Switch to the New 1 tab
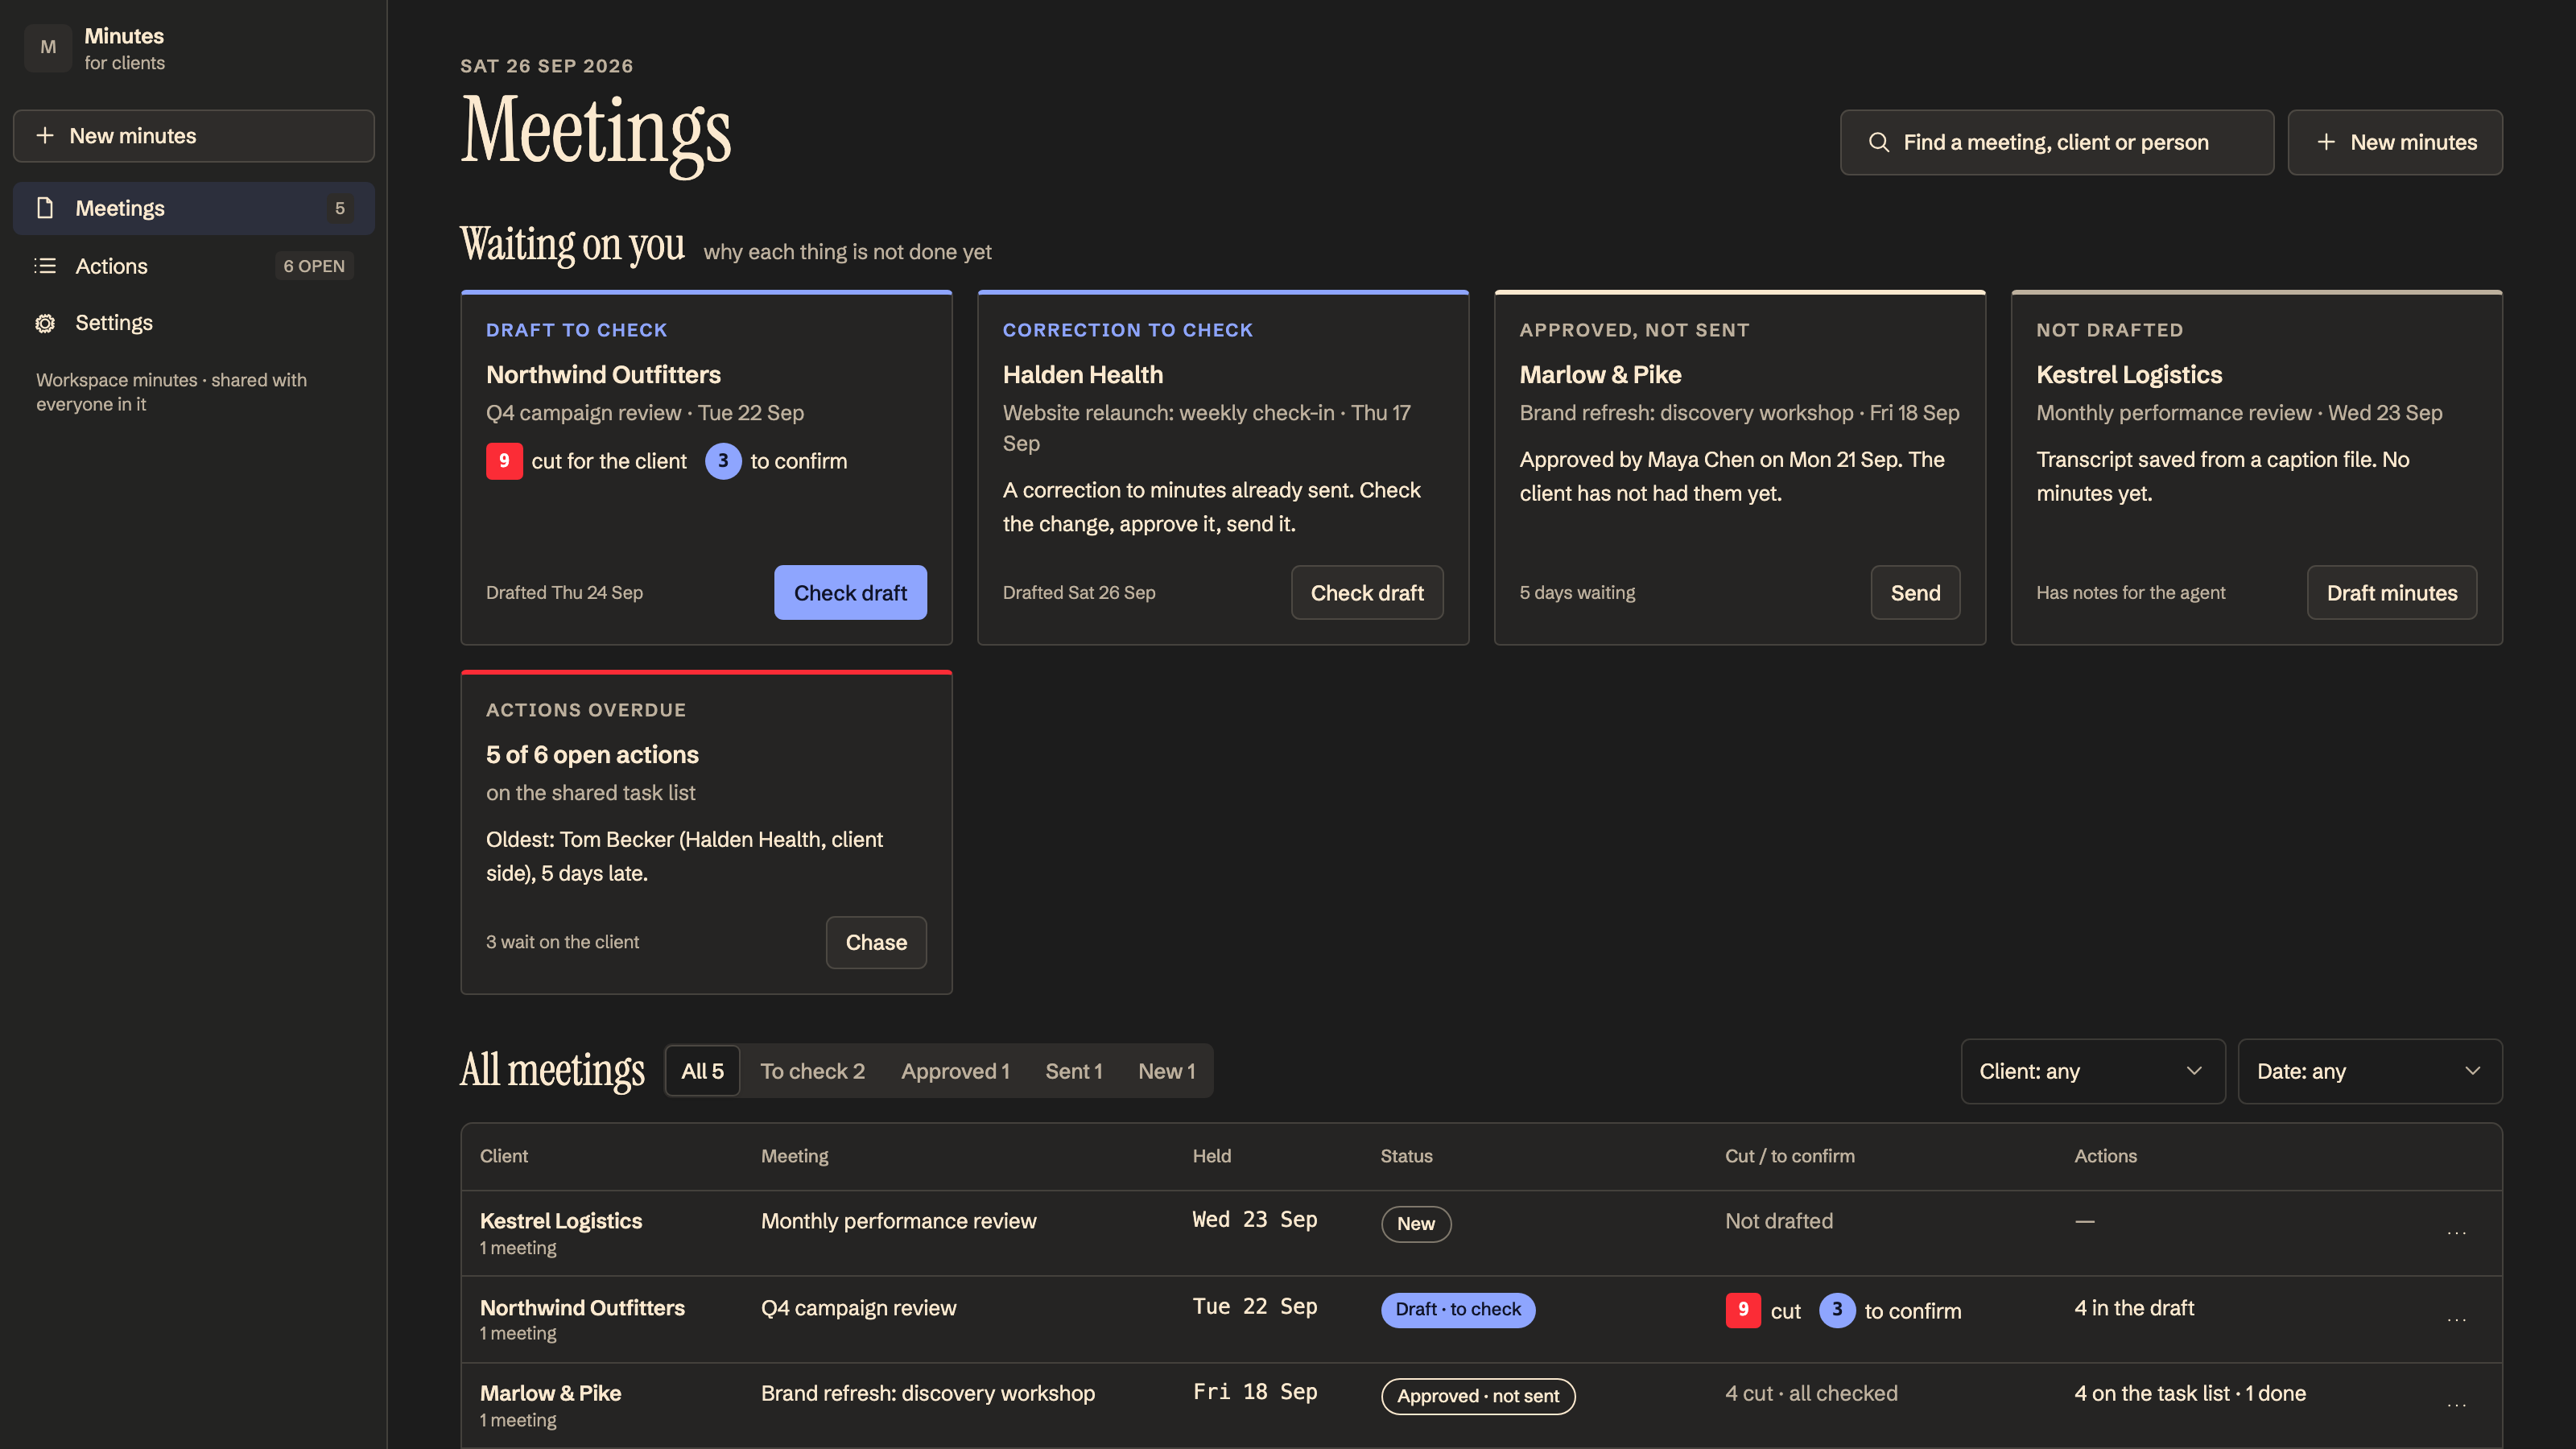Screen dimensions: 2576x1449 (x=1166, y=1071)
